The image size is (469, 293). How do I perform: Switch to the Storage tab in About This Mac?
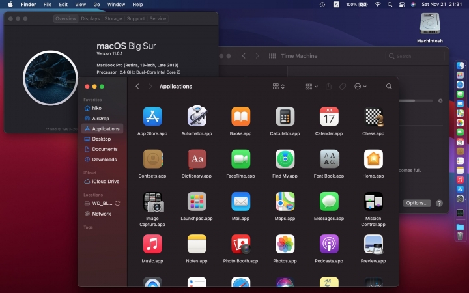[x=113, y=18]
